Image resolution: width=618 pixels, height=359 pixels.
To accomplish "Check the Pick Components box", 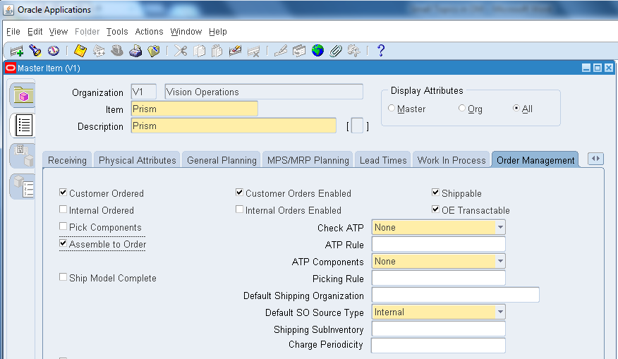I will pyautogui.click(x=63, y=226).
